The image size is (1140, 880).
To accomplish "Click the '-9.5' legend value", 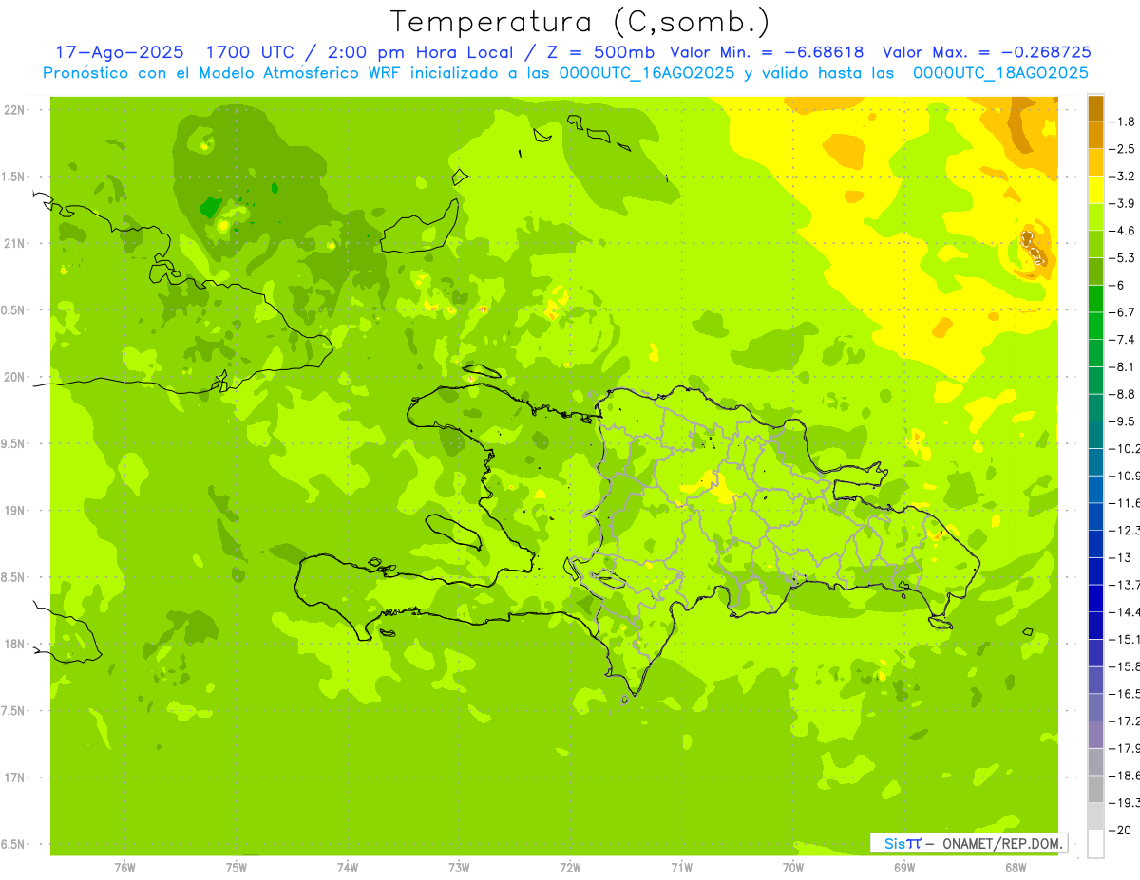I will click(1123, 421).
